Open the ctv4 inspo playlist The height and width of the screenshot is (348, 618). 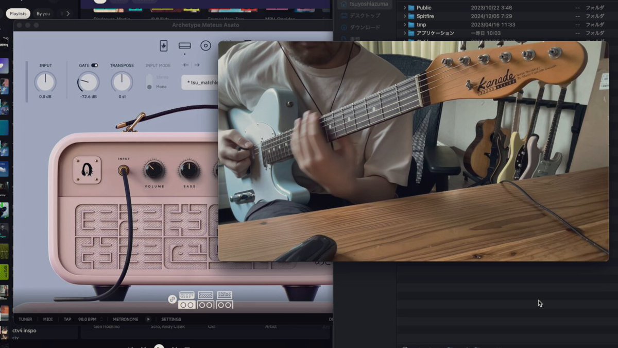pyautogui.click(x=24, y=330)
